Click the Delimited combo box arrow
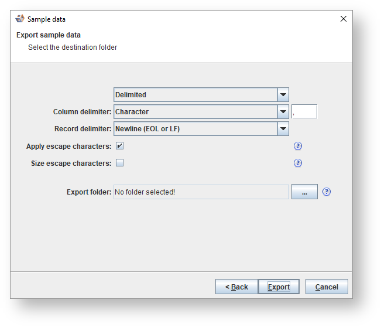 283,95
